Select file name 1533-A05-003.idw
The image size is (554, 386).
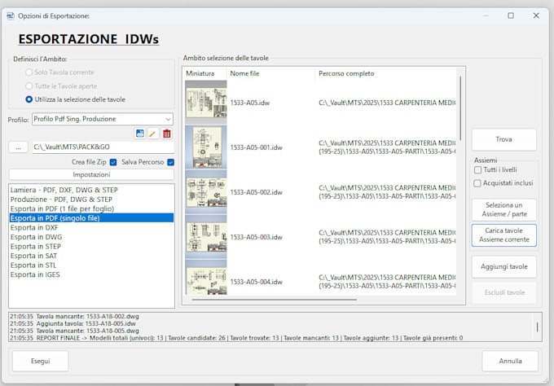256,237
